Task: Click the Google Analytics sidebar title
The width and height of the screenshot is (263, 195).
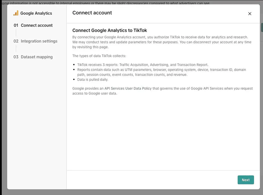Action: [x=36, y=13]
